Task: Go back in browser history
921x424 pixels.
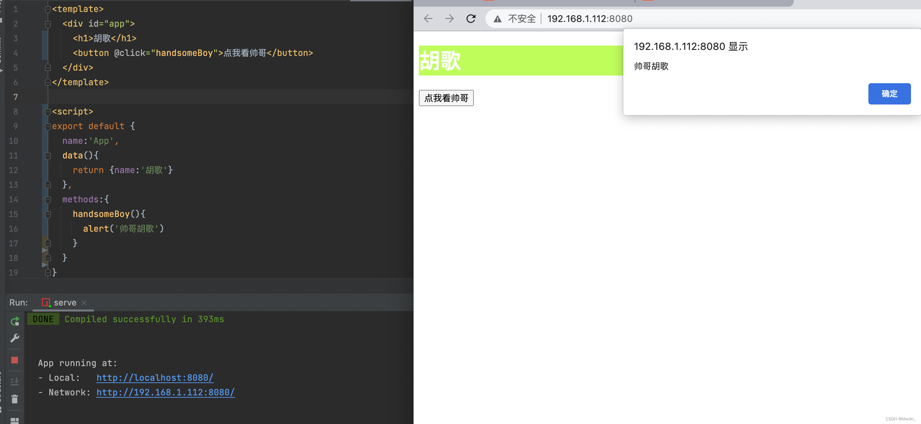Action: point(428,19)
